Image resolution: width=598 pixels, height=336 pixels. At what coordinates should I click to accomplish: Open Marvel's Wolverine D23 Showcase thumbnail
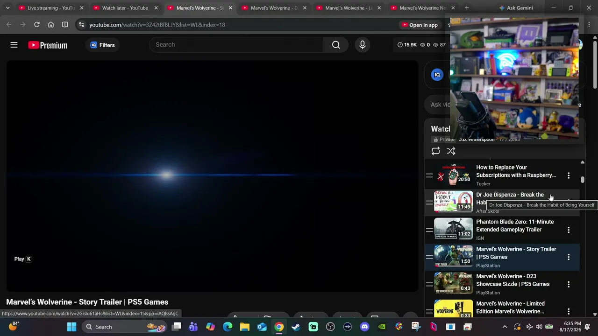tap(453, 284)
